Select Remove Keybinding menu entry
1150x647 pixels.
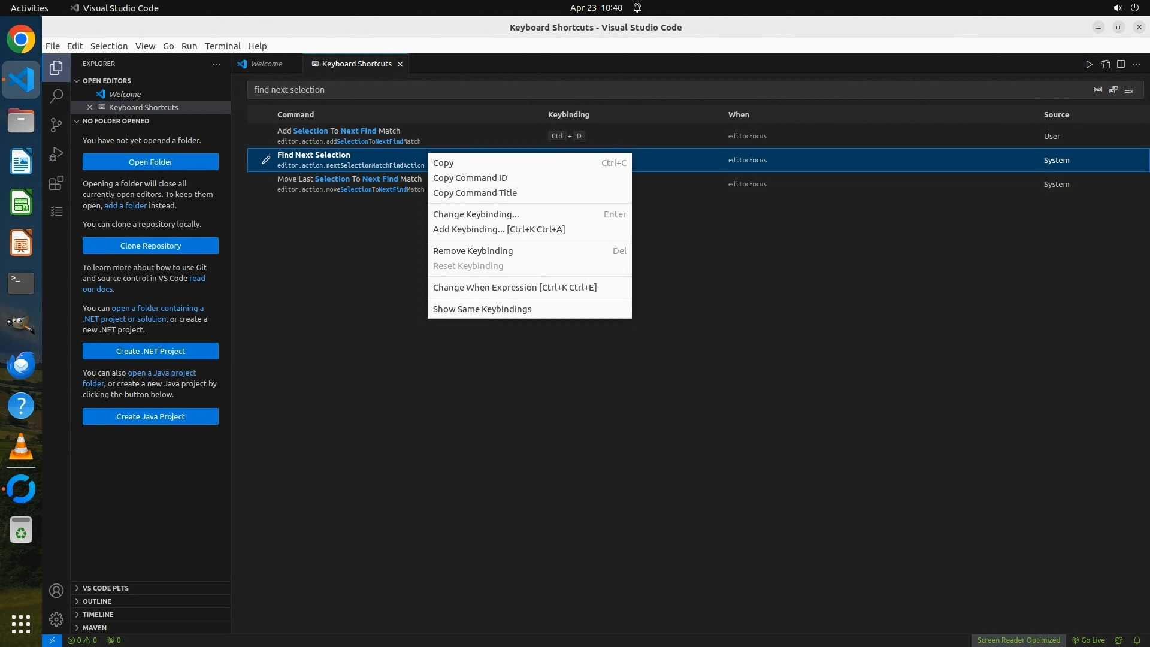tap(473, 251)
